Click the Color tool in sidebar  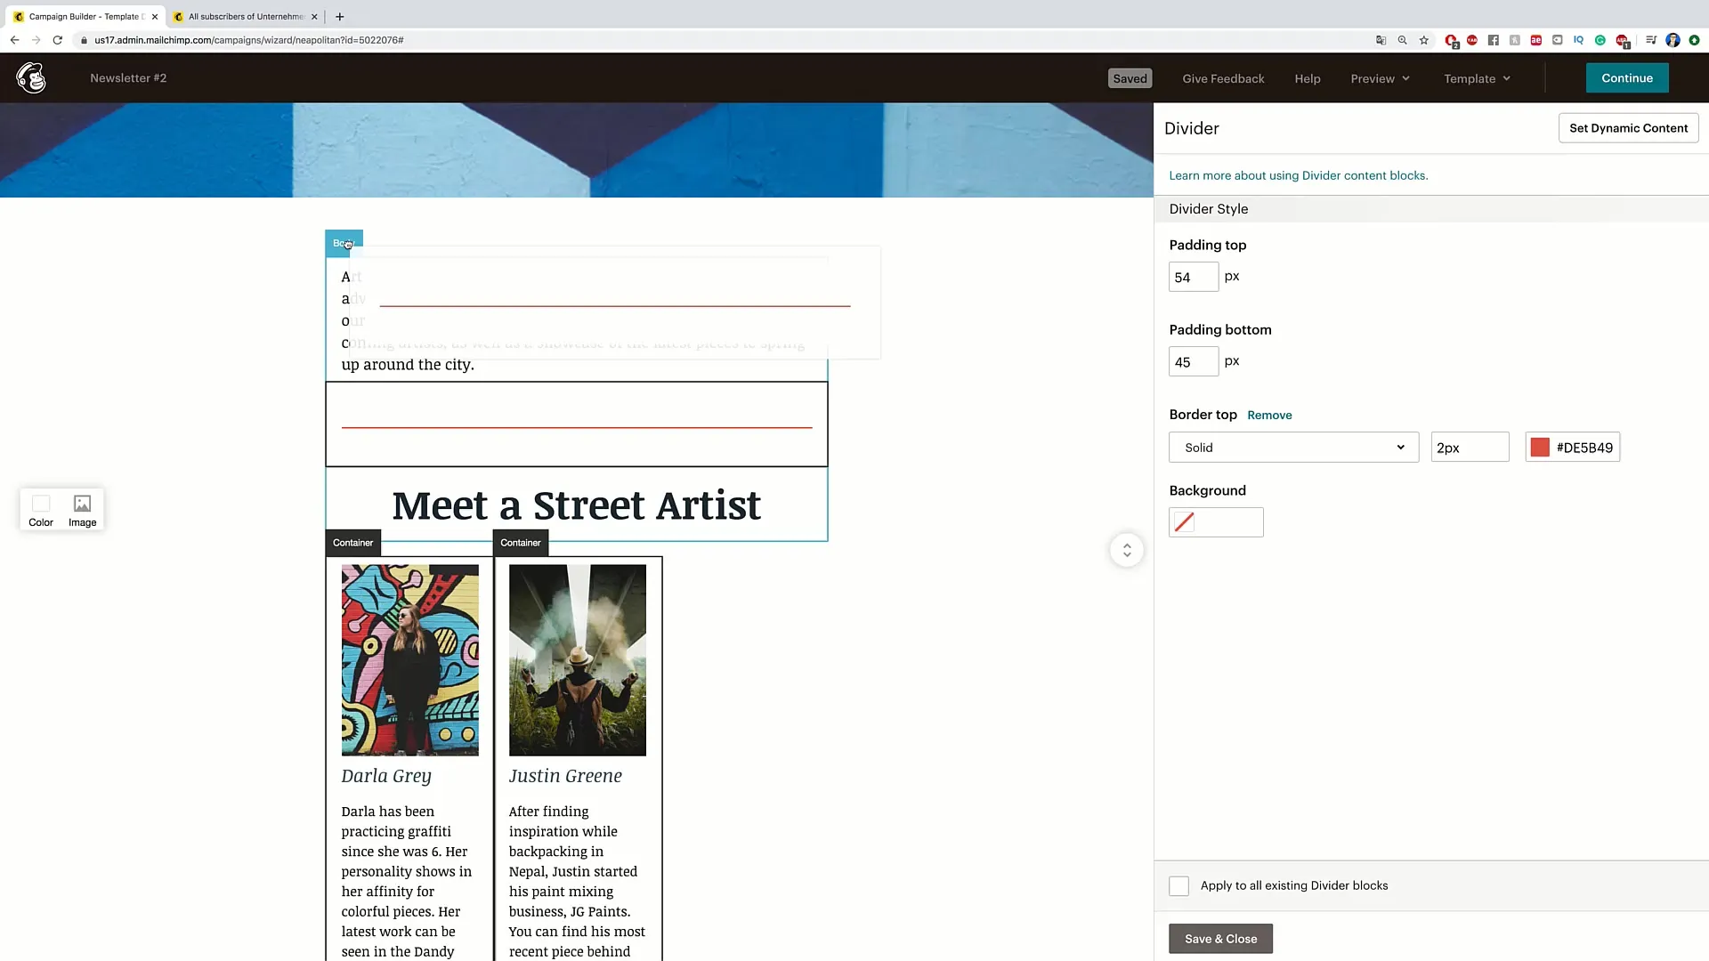(x=41, y=509)
